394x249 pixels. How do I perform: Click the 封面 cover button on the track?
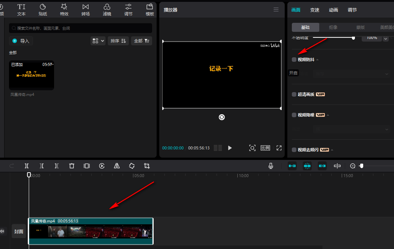19,231
